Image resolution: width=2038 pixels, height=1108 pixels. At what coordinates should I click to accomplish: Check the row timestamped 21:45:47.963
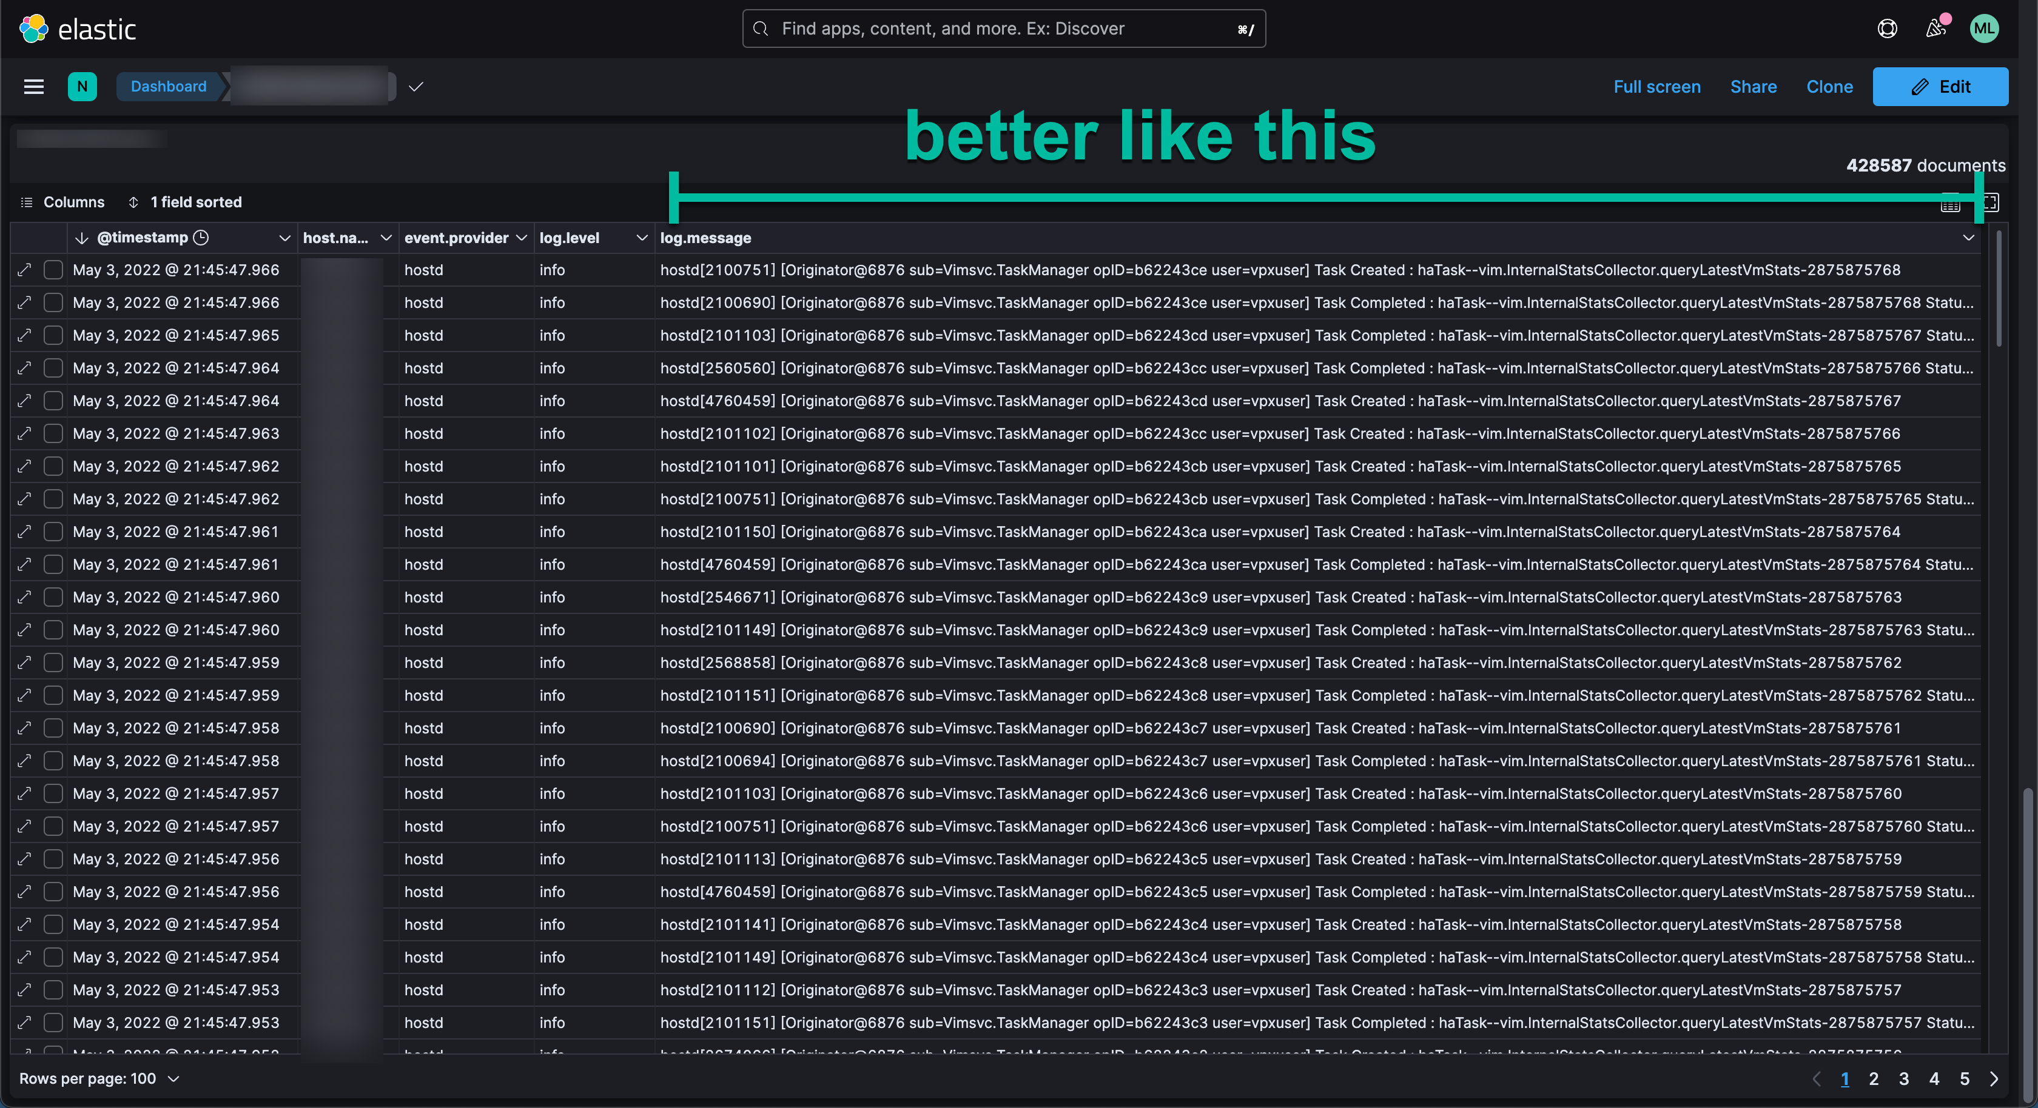[x=53, y=433]
